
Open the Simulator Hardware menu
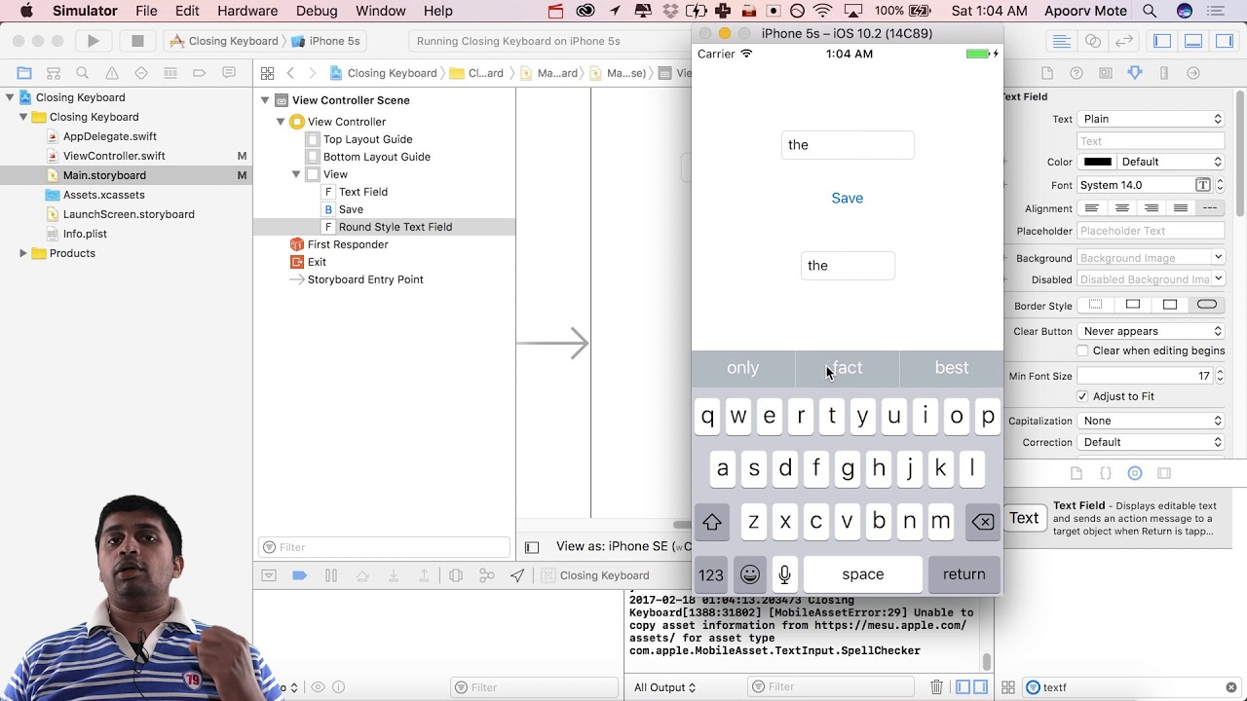247,11
